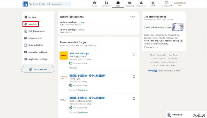
Task: Open Messaging bar options ellipsis
Action: 194,114
